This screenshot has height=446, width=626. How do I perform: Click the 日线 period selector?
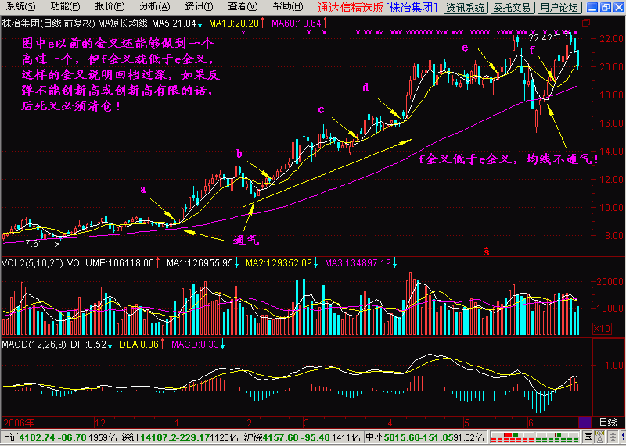(607, 421)
